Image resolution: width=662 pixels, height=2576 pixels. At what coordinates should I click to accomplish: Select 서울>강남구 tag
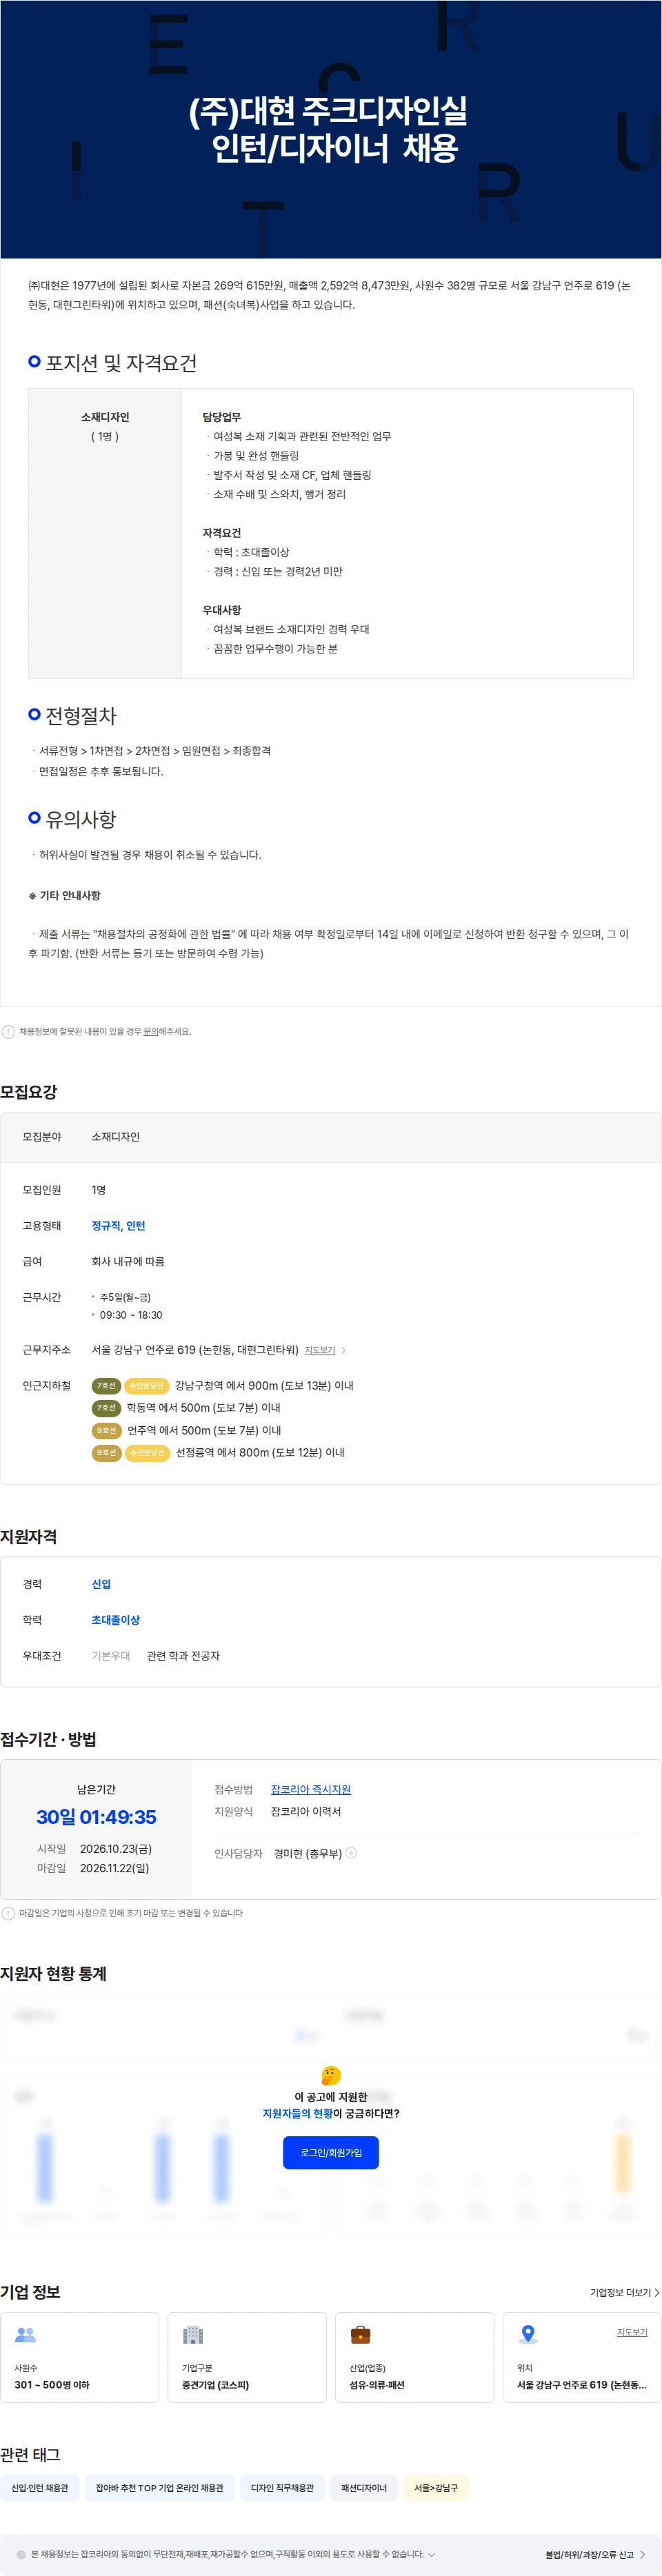[436, 2488]
